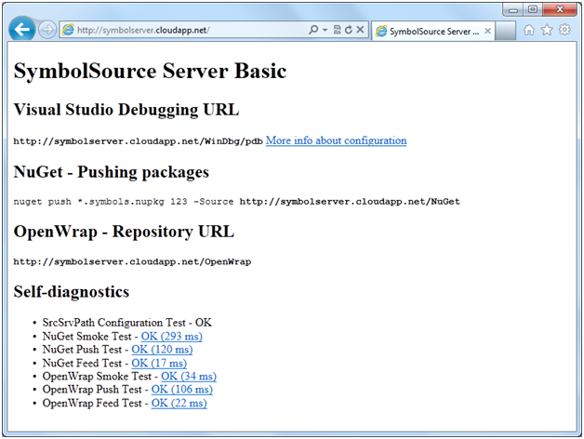Open NuGet Push Test OK (120 ms) link

coord(162,350)
